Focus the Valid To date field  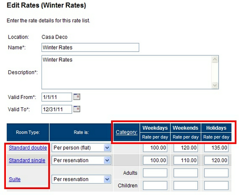click(57, 109)
